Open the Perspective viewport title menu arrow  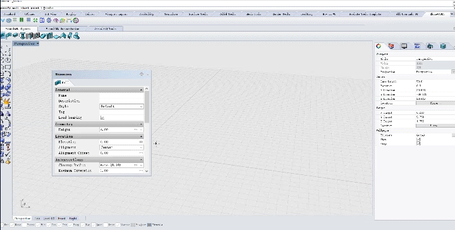click(x=37, y=44)
